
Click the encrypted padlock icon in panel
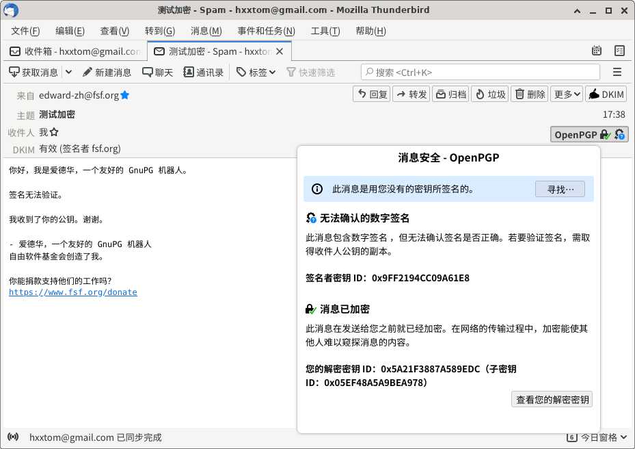[x=310, y=309]
